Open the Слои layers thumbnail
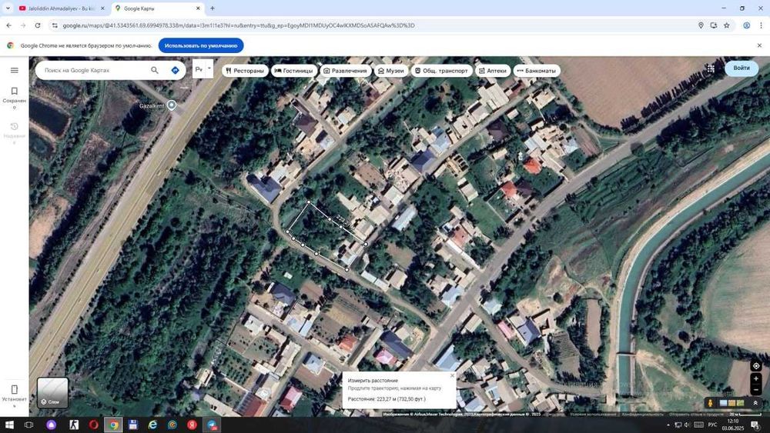The image size is (770, 433). [52, 392]
